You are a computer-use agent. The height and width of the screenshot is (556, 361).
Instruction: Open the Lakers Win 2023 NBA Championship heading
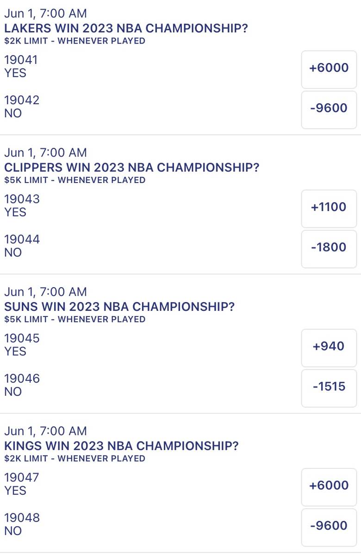tap(126, 28)
